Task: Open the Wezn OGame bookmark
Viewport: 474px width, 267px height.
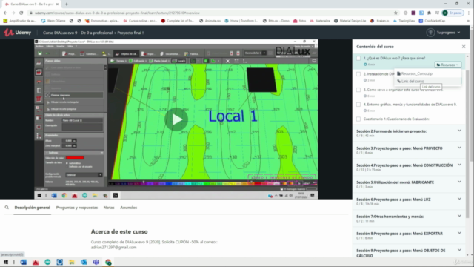Action: (53, 21)
